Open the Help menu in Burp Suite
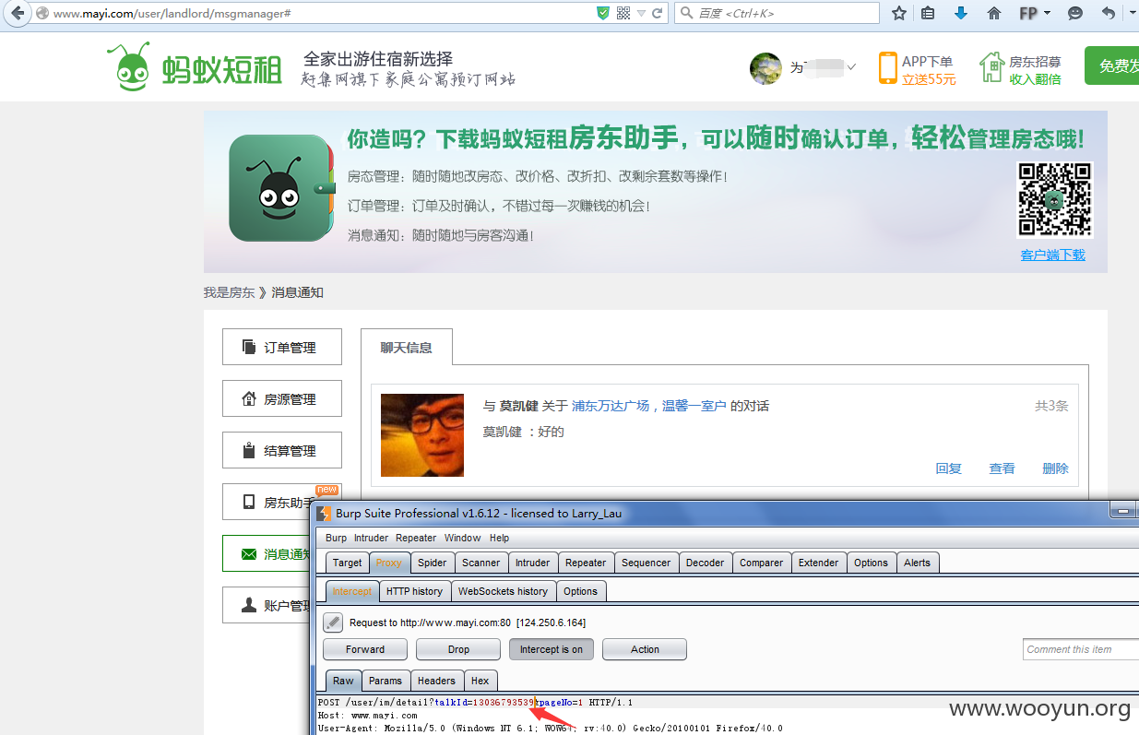Screen dimensions: 1139x735 [499, 538]
